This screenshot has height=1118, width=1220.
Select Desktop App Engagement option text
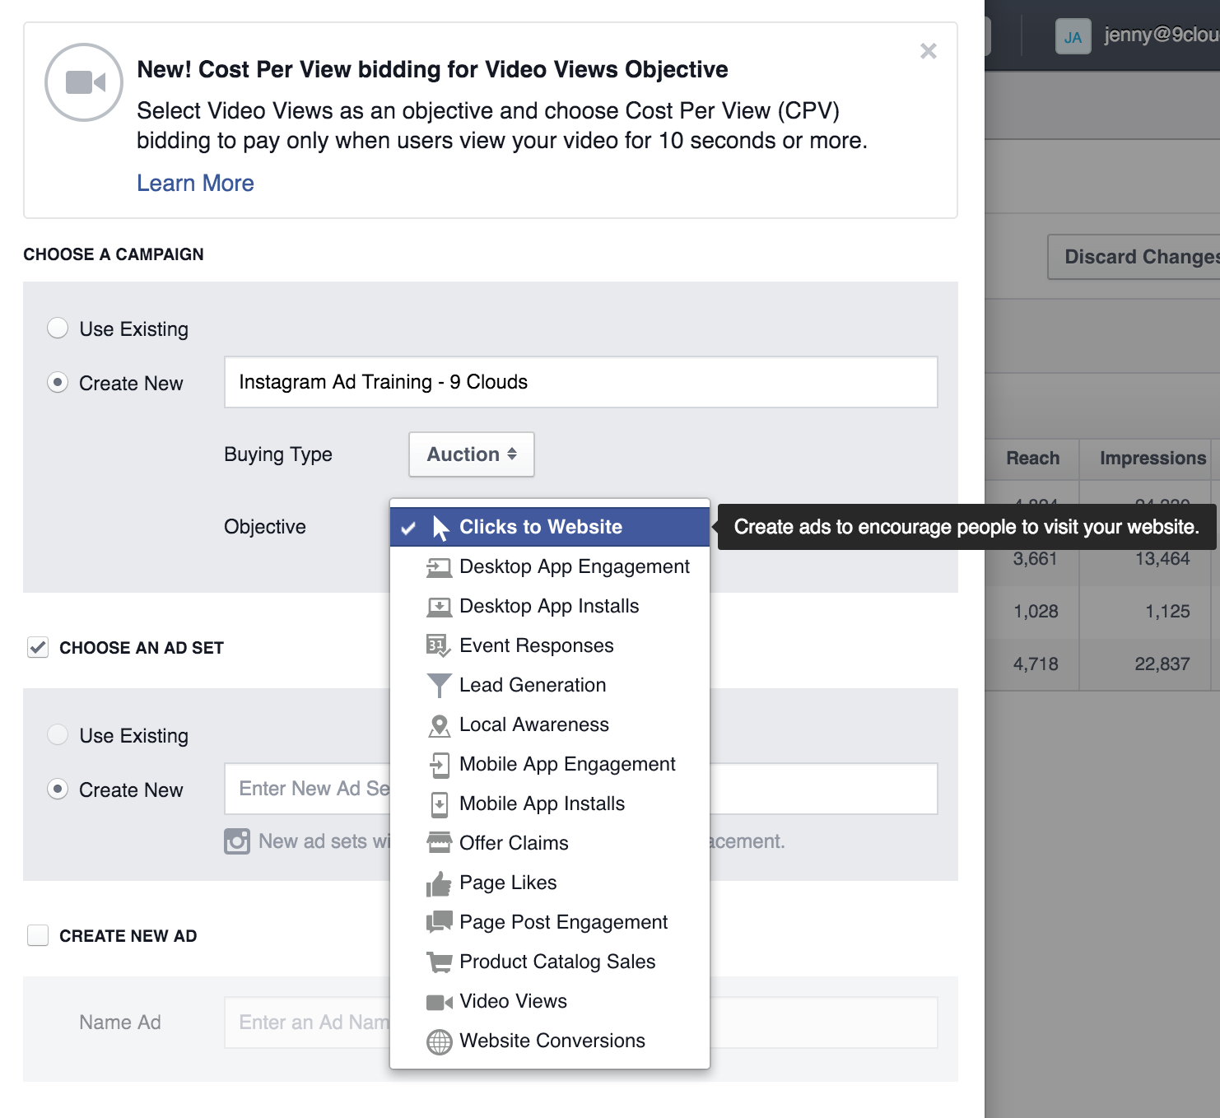pos(575,566)
